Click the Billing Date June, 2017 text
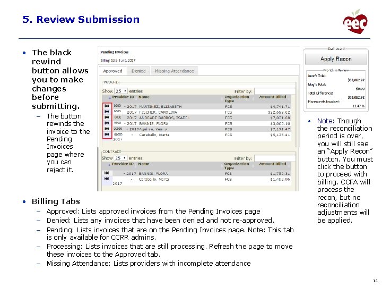The height and width of the screenshot is (287, 382). [x=118, y=60]
